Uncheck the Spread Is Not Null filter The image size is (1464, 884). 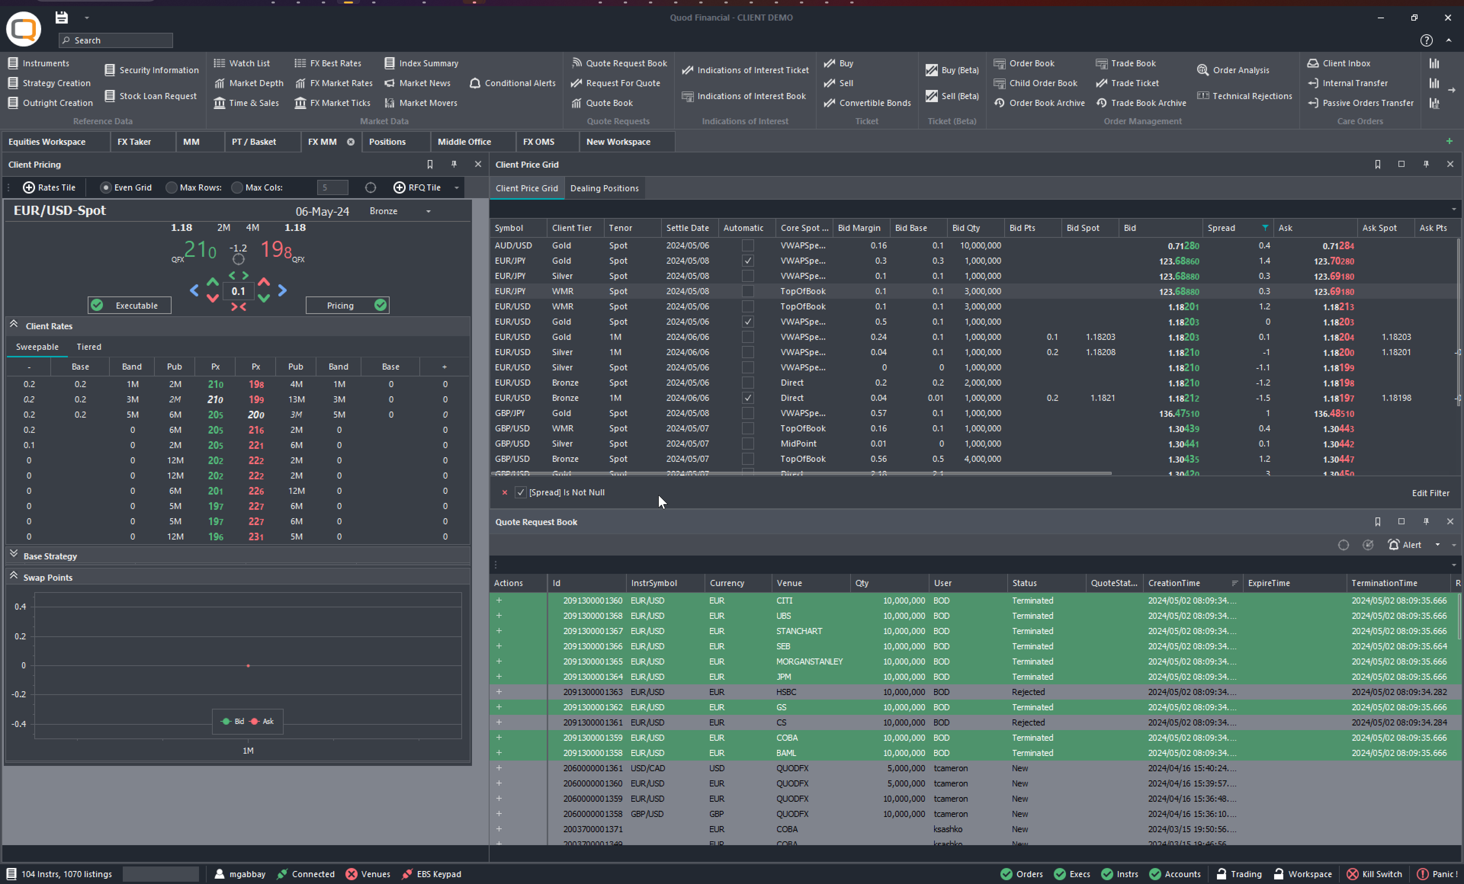tap(520, 492)
